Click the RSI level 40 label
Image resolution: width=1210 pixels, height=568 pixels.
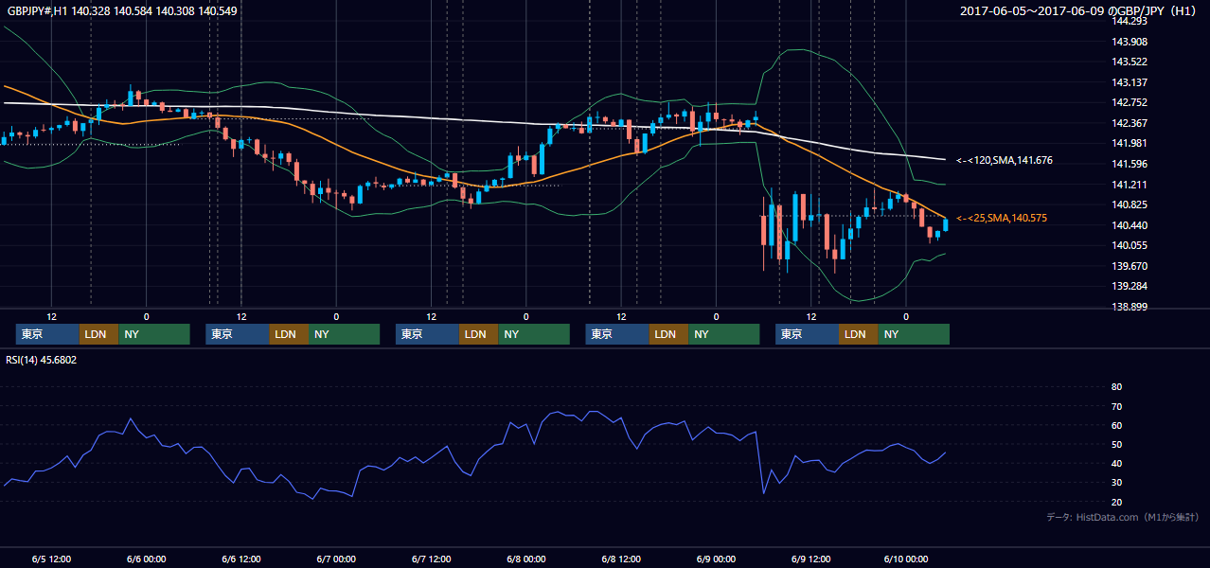click(x=1116, y=463)
